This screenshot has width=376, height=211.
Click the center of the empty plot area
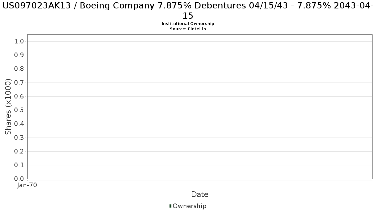coord(200,107)
